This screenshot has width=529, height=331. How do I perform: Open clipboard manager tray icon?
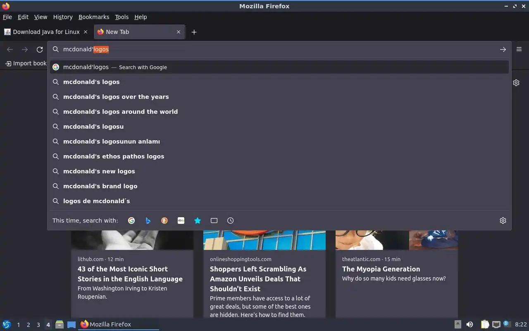[485, 324]
